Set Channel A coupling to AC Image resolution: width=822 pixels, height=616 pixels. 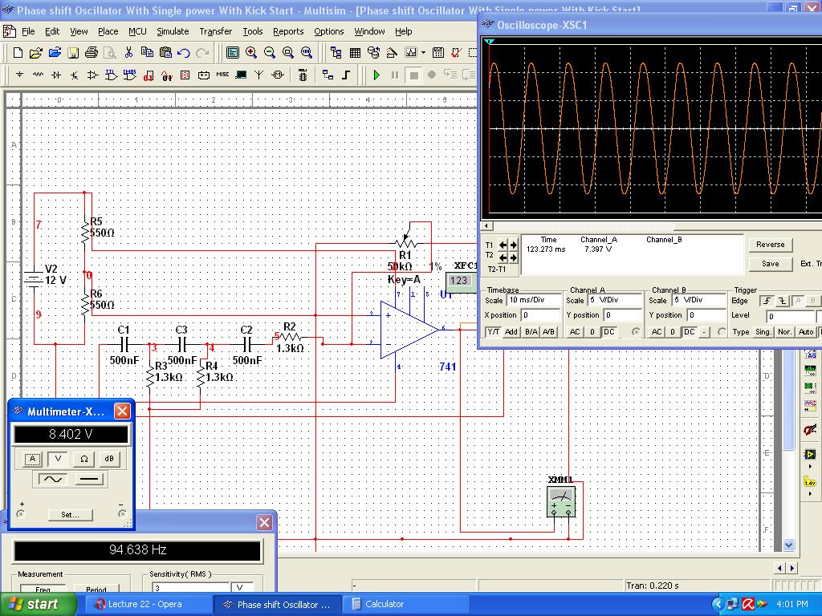point(575,332)
